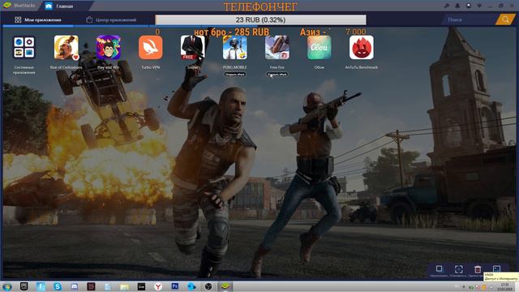Click the pin icon in title bar

pyautogui.click(x=447, y=6)
